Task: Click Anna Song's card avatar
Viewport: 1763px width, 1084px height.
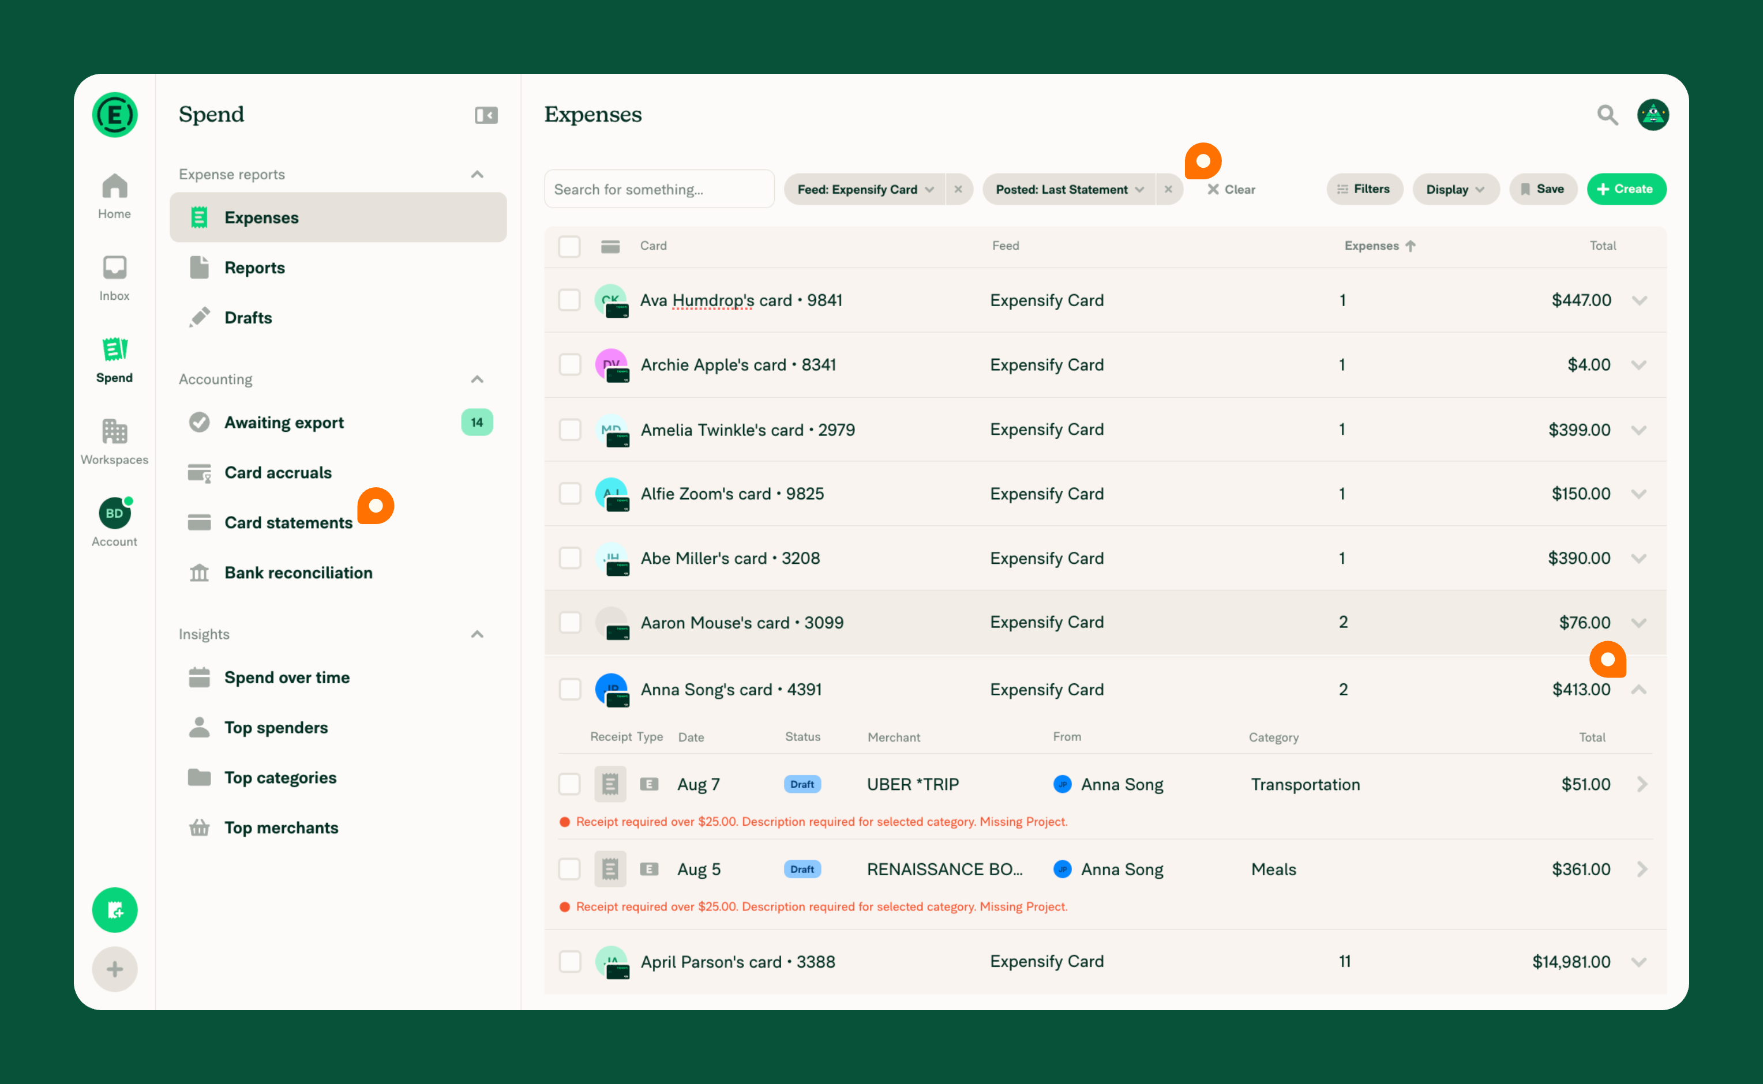Action: (x=612, y=690)
